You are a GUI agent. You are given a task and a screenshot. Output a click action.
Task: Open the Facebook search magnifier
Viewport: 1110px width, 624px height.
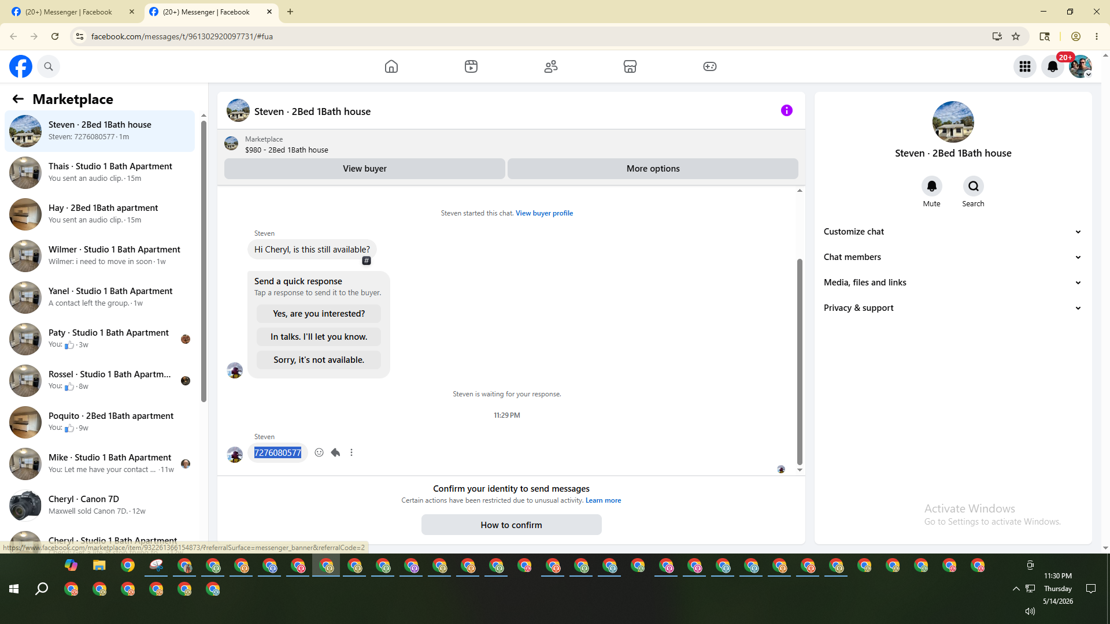point(49,66)
